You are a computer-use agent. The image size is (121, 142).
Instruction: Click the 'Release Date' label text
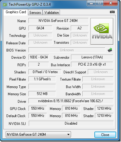16,43
